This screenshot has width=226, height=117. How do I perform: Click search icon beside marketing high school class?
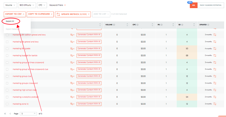tap(72, 90)
